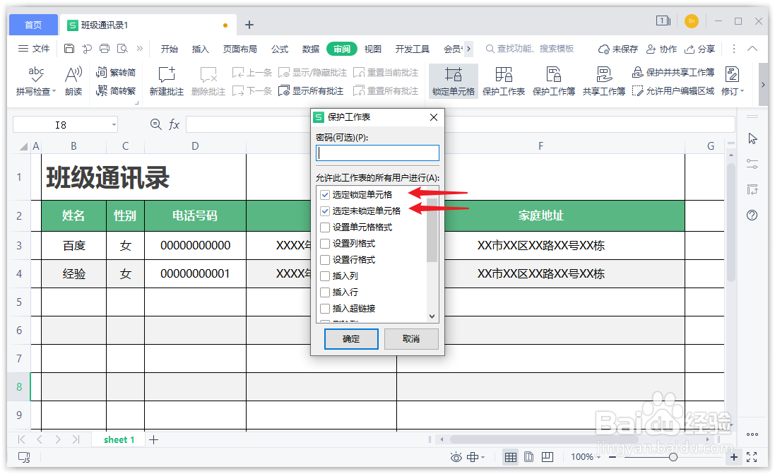The image size is (775, 474).
Task: Collapse the ribbon with the up chevron
Action: coord(752,49)
